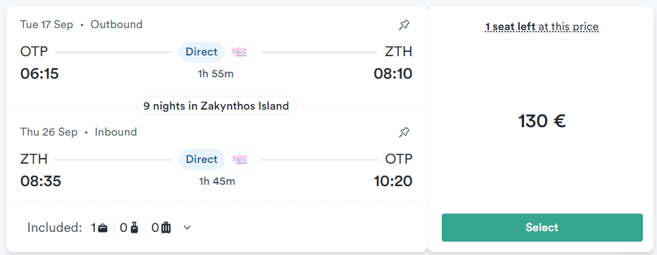Expand the included baggage details chevron

[187, 228]
